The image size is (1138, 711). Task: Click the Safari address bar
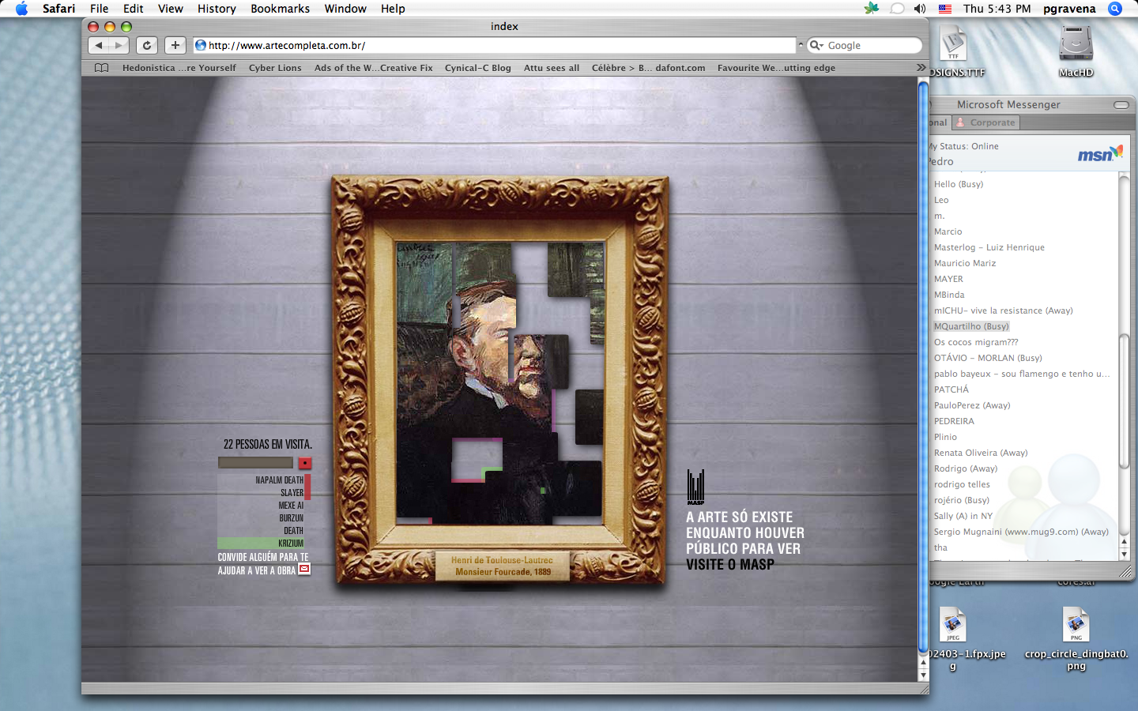point(496,46)
